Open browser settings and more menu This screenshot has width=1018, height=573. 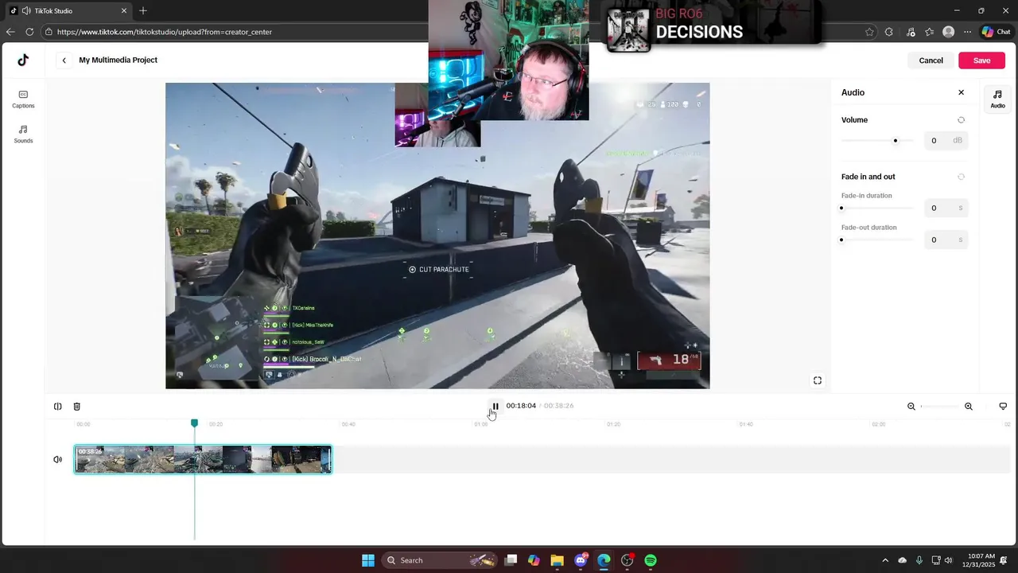(967, 32)
